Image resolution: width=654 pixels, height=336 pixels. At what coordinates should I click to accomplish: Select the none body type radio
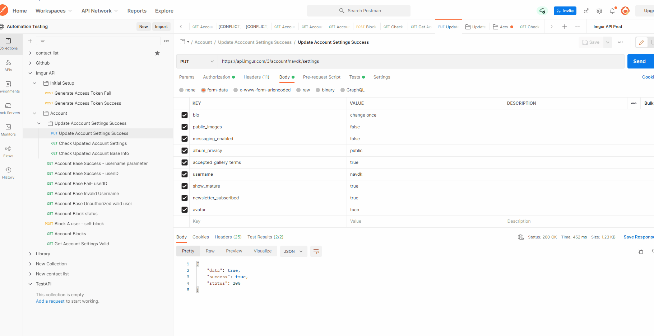tap(181, 90)
